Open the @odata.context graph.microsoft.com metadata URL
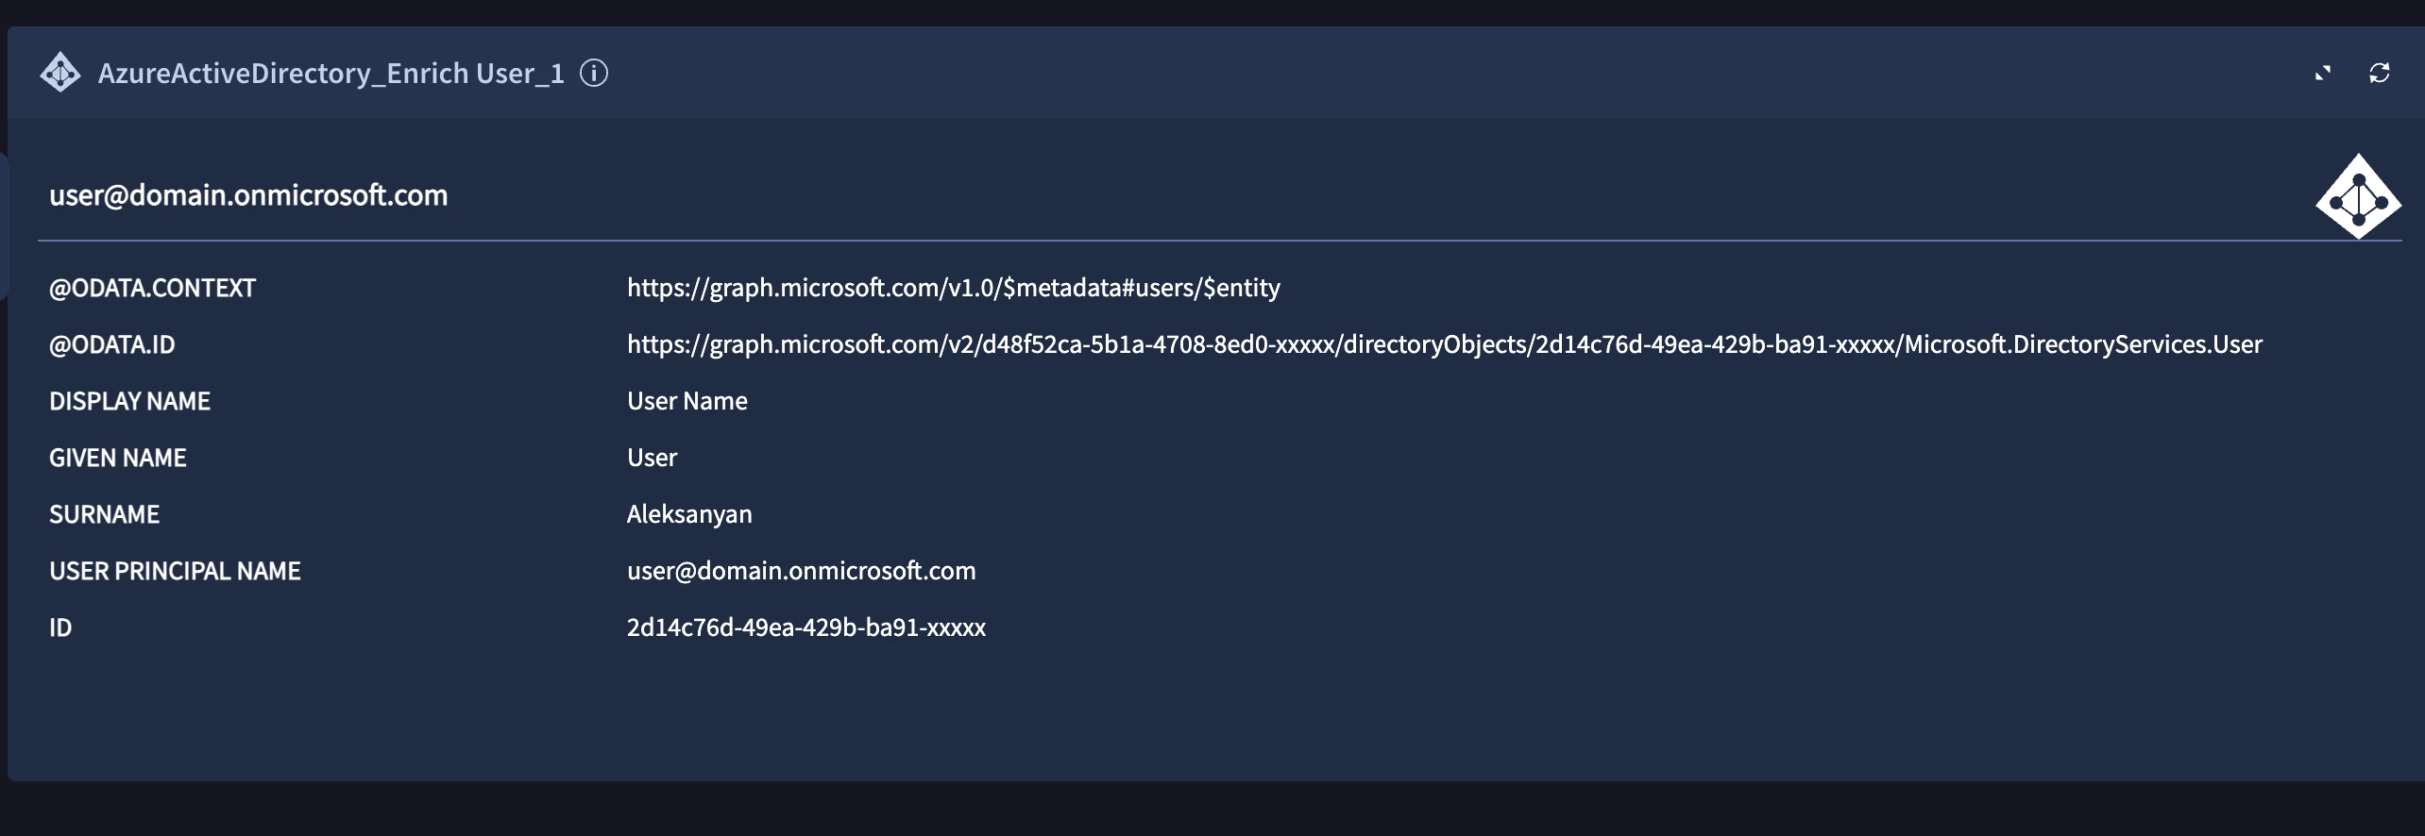2425x836 pixels. (954, 288)
